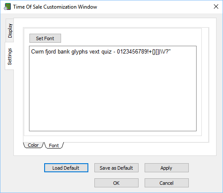Click the symbols after the preview digits
The width and height of the screenshot is (223, 193).
tap(159, 52)
